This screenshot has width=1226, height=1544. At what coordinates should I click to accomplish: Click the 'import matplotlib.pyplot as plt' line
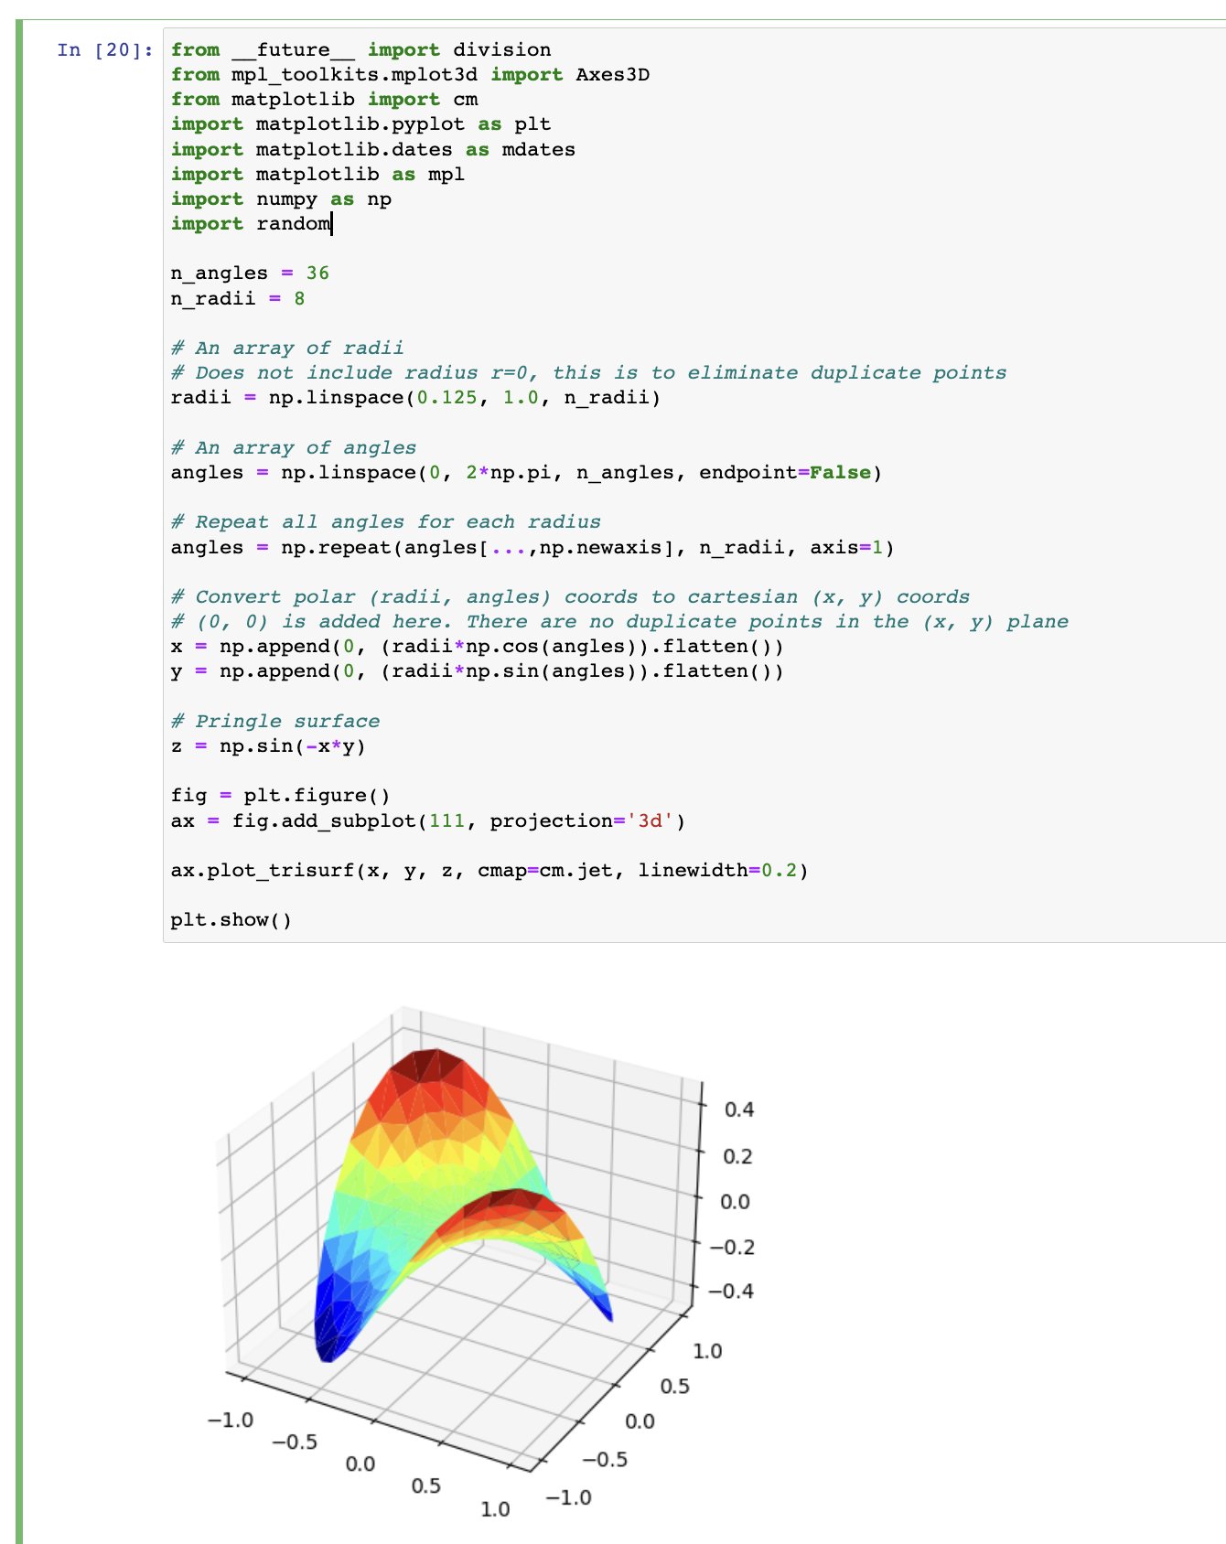[x=360, y=124]
